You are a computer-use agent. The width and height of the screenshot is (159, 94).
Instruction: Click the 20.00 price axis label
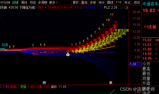tap(136, 12)
